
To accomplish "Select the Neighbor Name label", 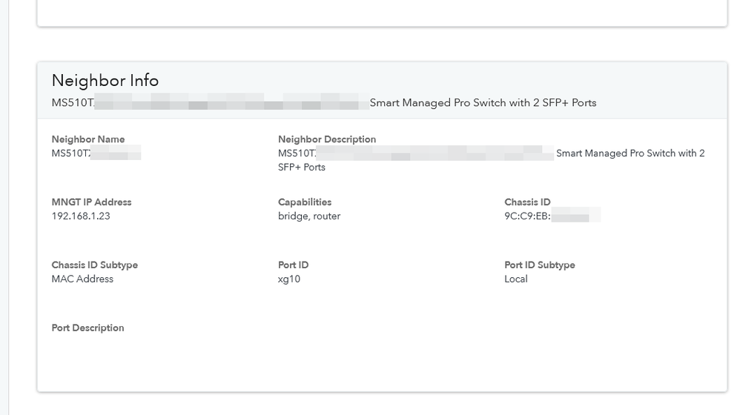I will (87, 139).
